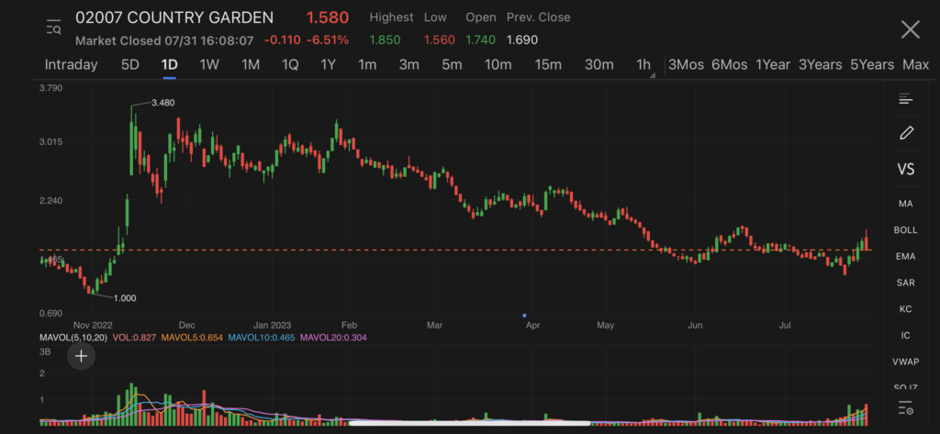
Task: Toggle the BOLL indicator
Action: pyautogui.click(x=906, y=230)
